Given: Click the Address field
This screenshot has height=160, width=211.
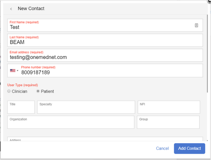Looking at the screenshot, I should tap(105, 139).
